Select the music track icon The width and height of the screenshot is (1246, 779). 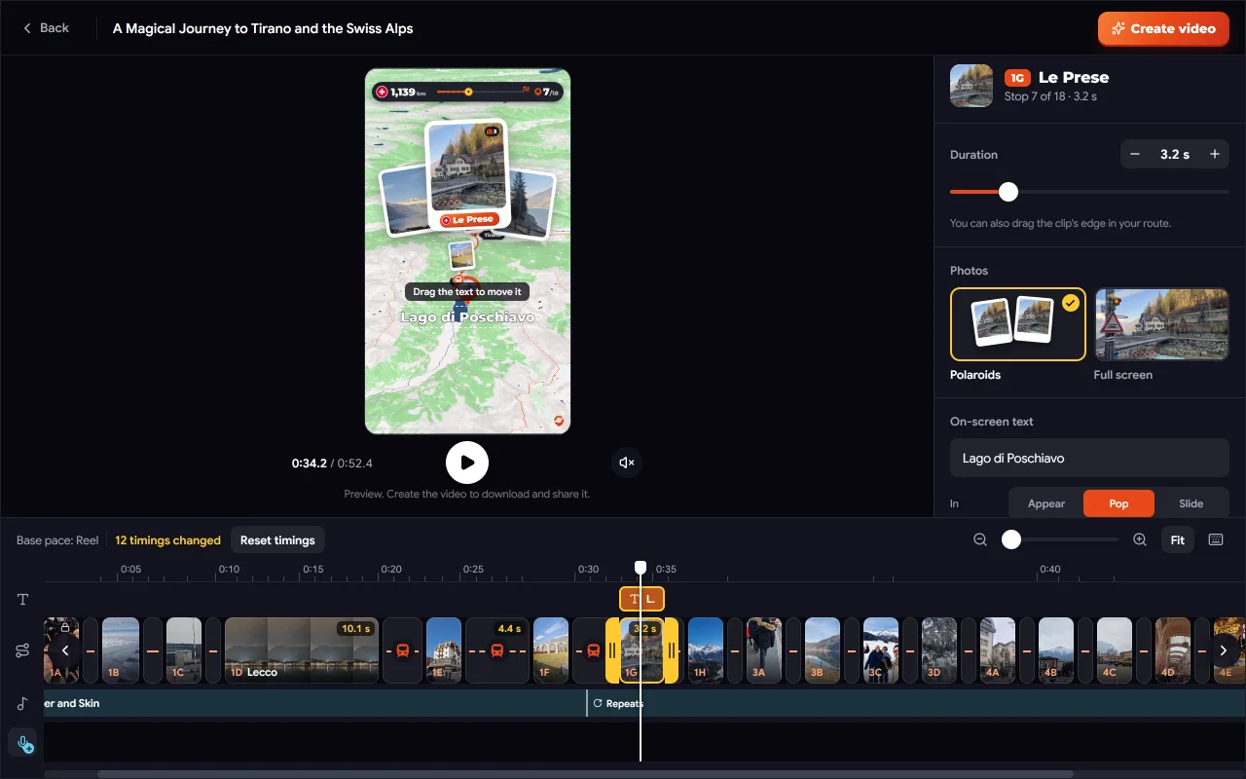(x=22, y=703)
